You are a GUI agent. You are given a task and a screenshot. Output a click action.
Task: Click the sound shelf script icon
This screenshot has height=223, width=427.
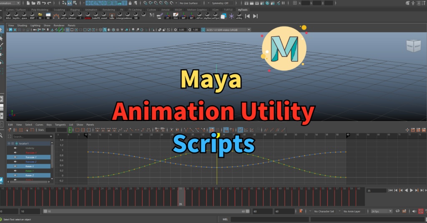point(104,16)
